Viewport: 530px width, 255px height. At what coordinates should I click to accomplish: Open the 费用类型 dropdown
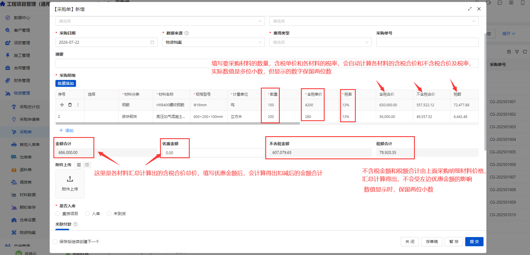[x=321, y=42]
